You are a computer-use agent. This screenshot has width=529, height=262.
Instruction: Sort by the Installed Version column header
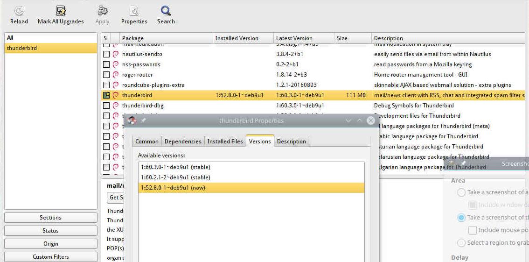pos(243,38)
